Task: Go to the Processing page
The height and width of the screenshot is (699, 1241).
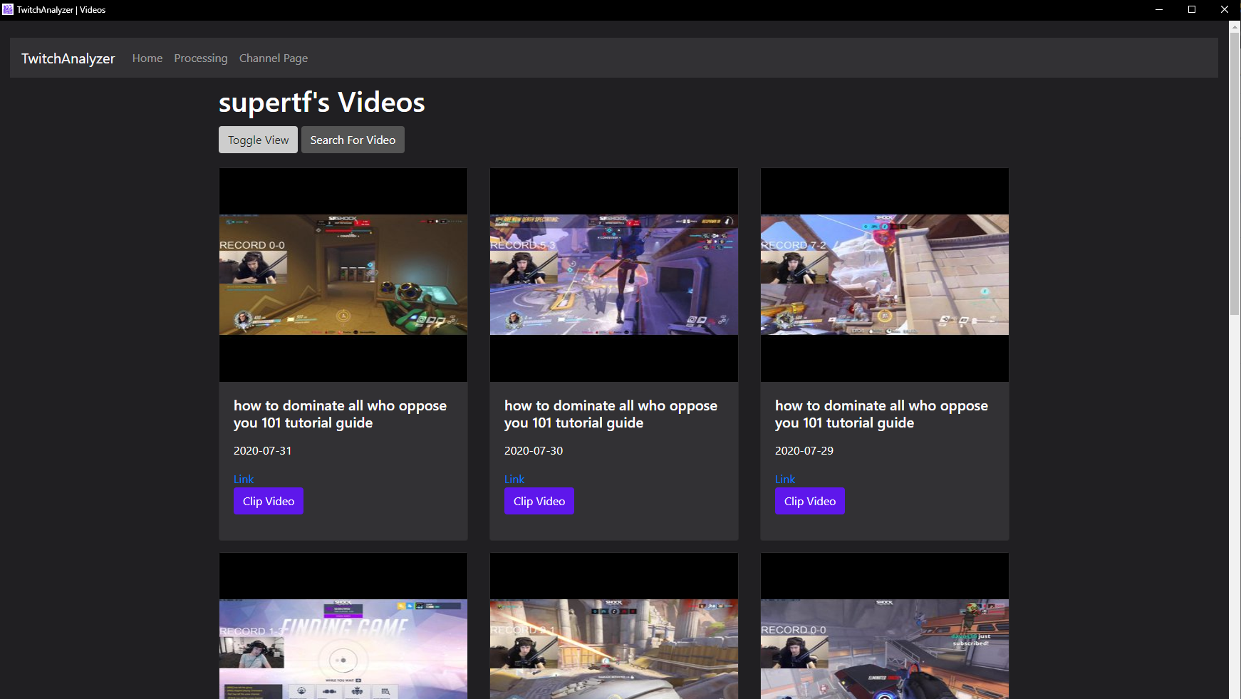Action: click(201, 58)
